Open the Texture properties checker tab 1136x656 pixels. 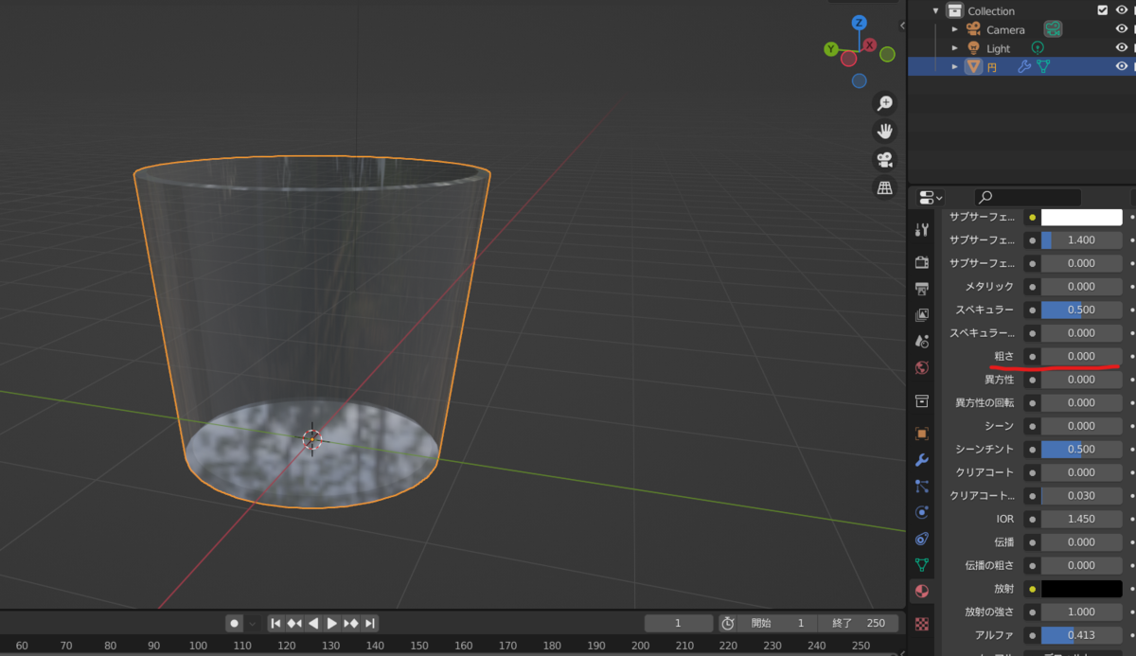pos(922,624)
